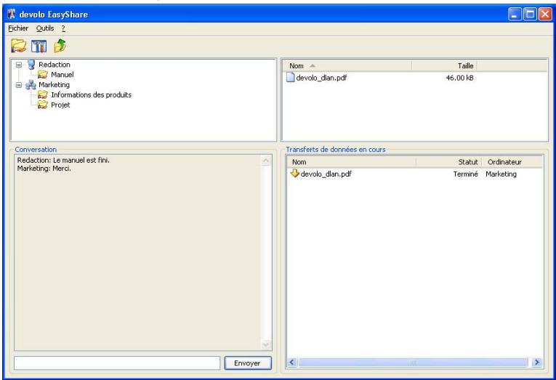
Task: Click the Statut column header
Action: coord(448,162)
